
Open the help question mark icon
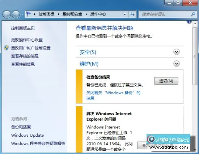(189, 22)
